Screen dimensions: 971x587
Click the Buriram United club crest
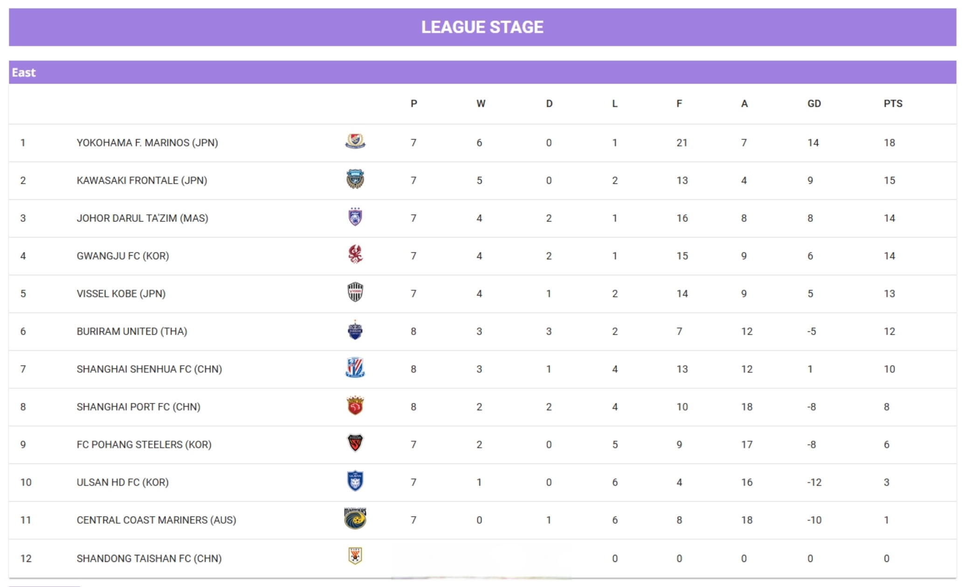[x=355, y=330]
